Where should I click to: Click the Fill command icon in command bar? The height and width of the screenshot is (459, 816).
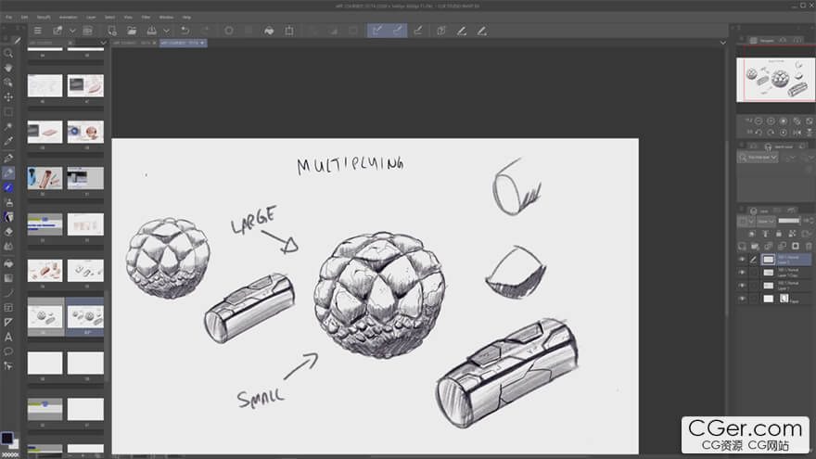pyautogui.click(x=269, y=31)
